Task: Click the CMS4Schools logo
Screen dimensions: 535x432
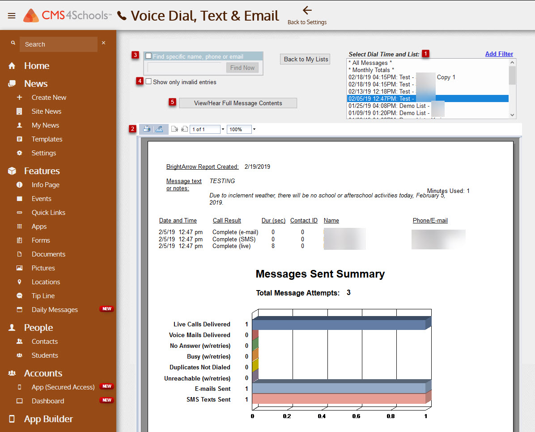Action: tap(67, 15)
